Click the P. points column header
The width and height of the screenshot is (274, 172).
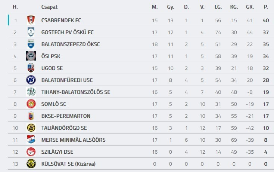pos(266,7)
